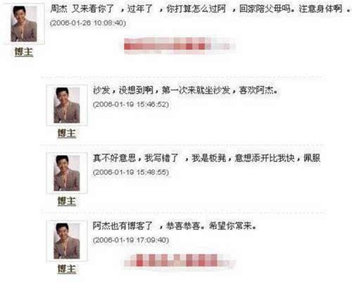
Task: Click the dotted divider above the 阿杰也有博客了 comment
Action: (183, 212)
